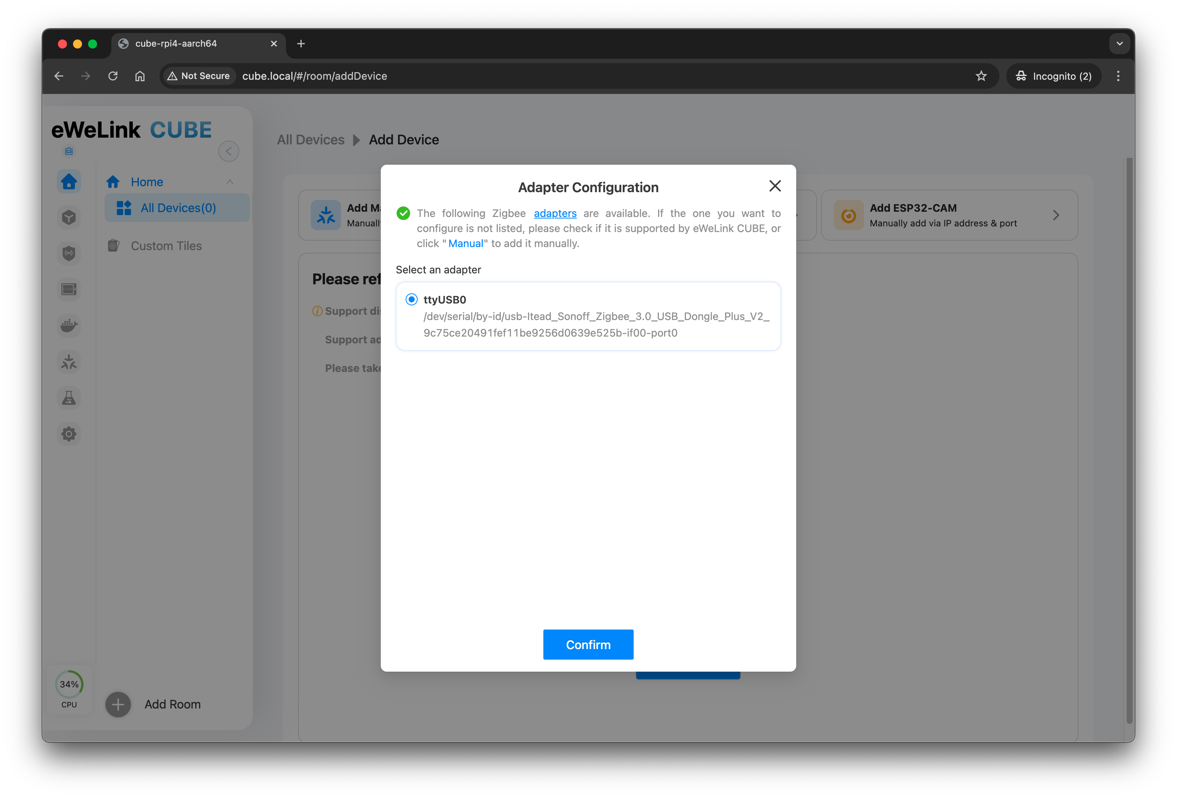Open Add ESP32-CAM chevron arrow
The width and height of the screenshot is (1177, 798).
pyautogui.click(x=1055, y=215)
